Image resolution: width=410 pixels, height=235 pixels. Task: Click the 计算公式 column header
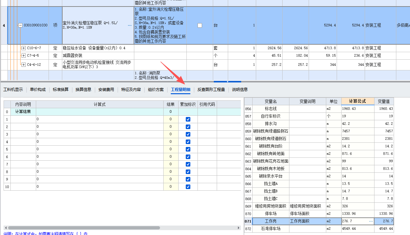point(358,101)
